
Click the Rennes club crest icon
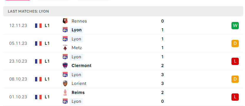pyautogui.click(x=65, y=21)
